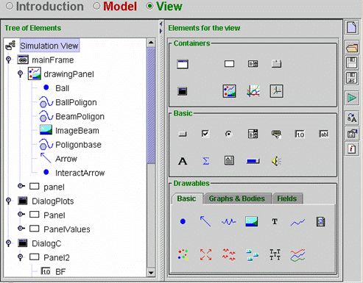Viewport: 363px width, 283px height.
Task: Select the Sigma basic element icon
Action: coord(205,161)
